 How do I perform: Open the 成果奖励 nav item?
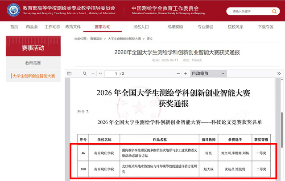[175, 27]
